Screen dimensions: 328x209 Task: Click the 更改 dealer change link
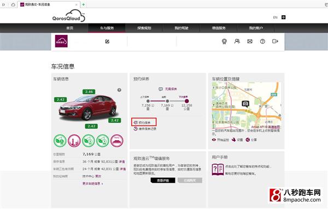click(x=98, y=176)
